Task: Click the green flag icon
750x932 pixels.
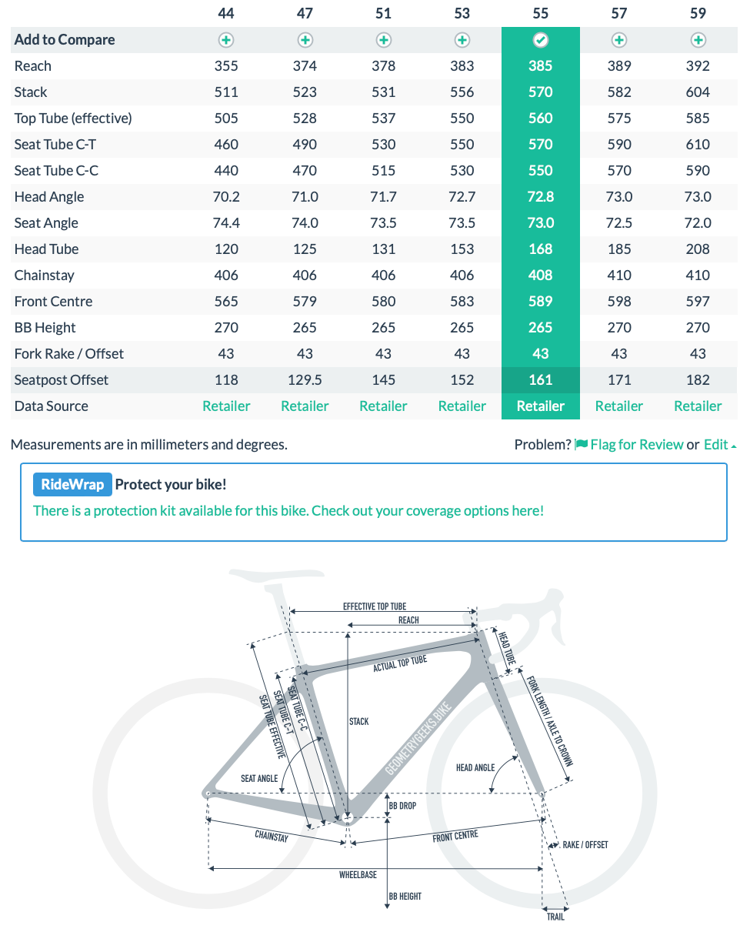Action: coord(582,444)
